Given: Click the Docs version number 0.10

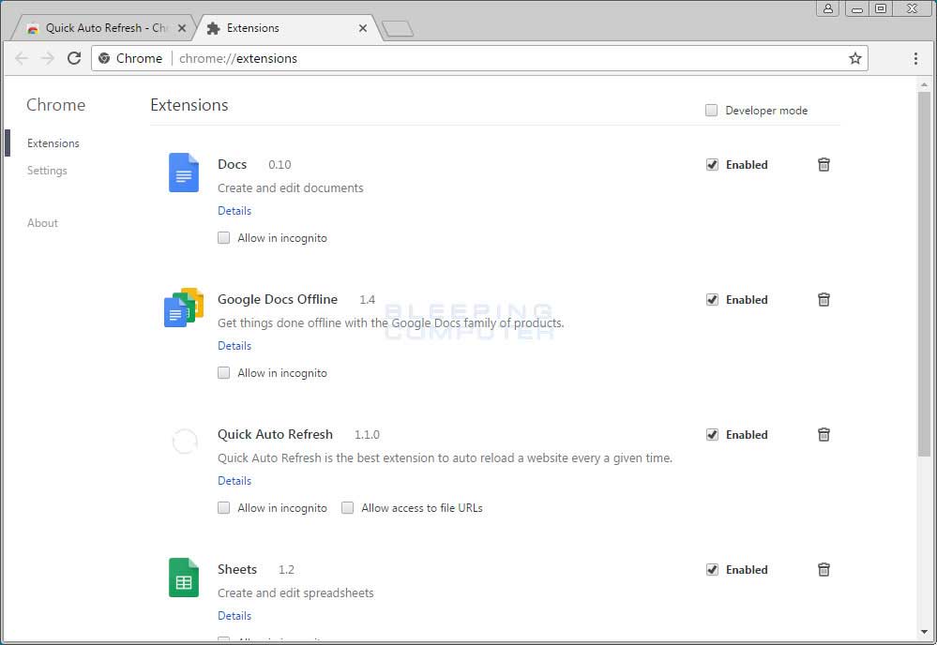Looking at the screenshot, I should click(280, 165).
